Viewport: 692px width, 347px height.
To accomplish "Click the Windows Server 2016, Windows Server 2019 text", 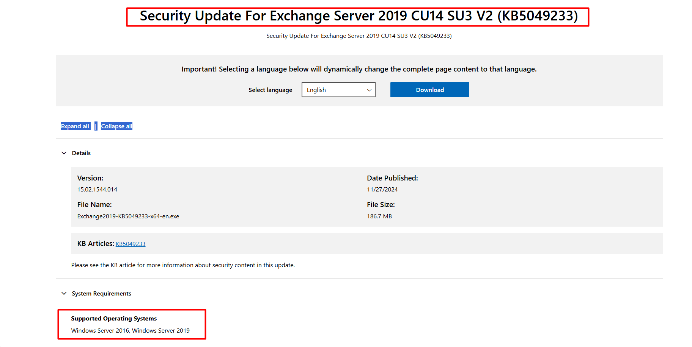I will (131, 330).
